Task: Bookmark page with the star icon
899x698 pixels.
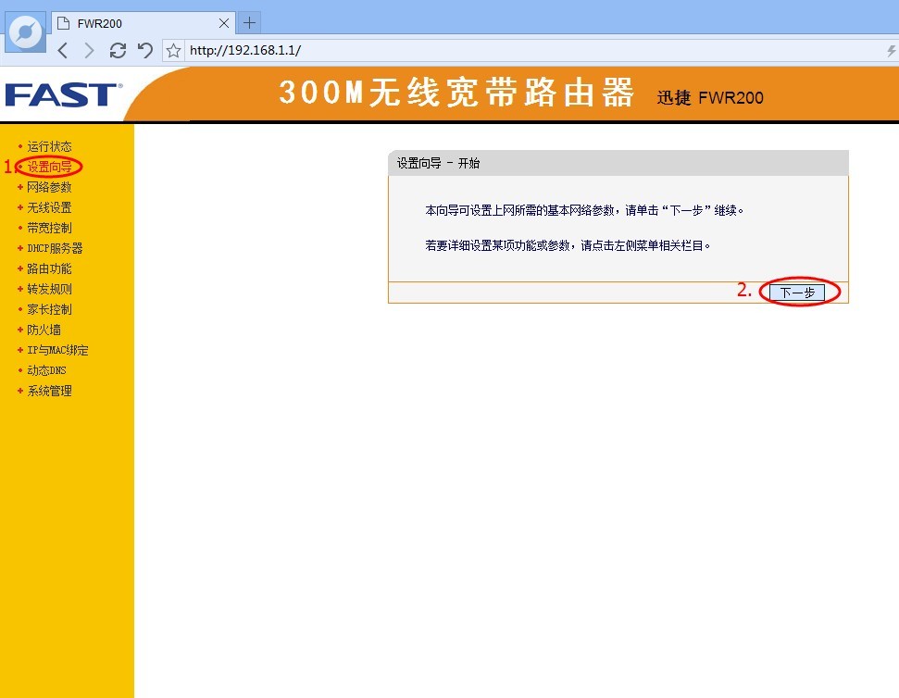Action: pyautogui.click(x=173, y=50)
